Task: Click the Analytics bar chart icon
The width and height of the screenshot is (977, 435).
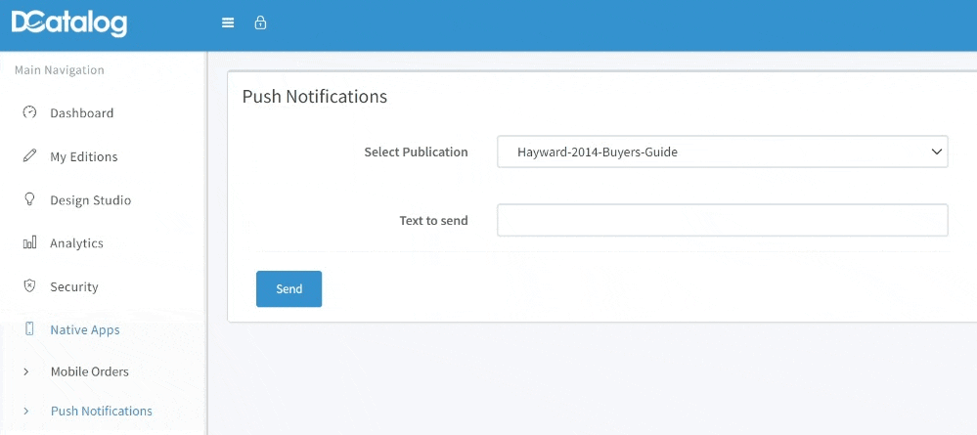Action: (29, 242)
